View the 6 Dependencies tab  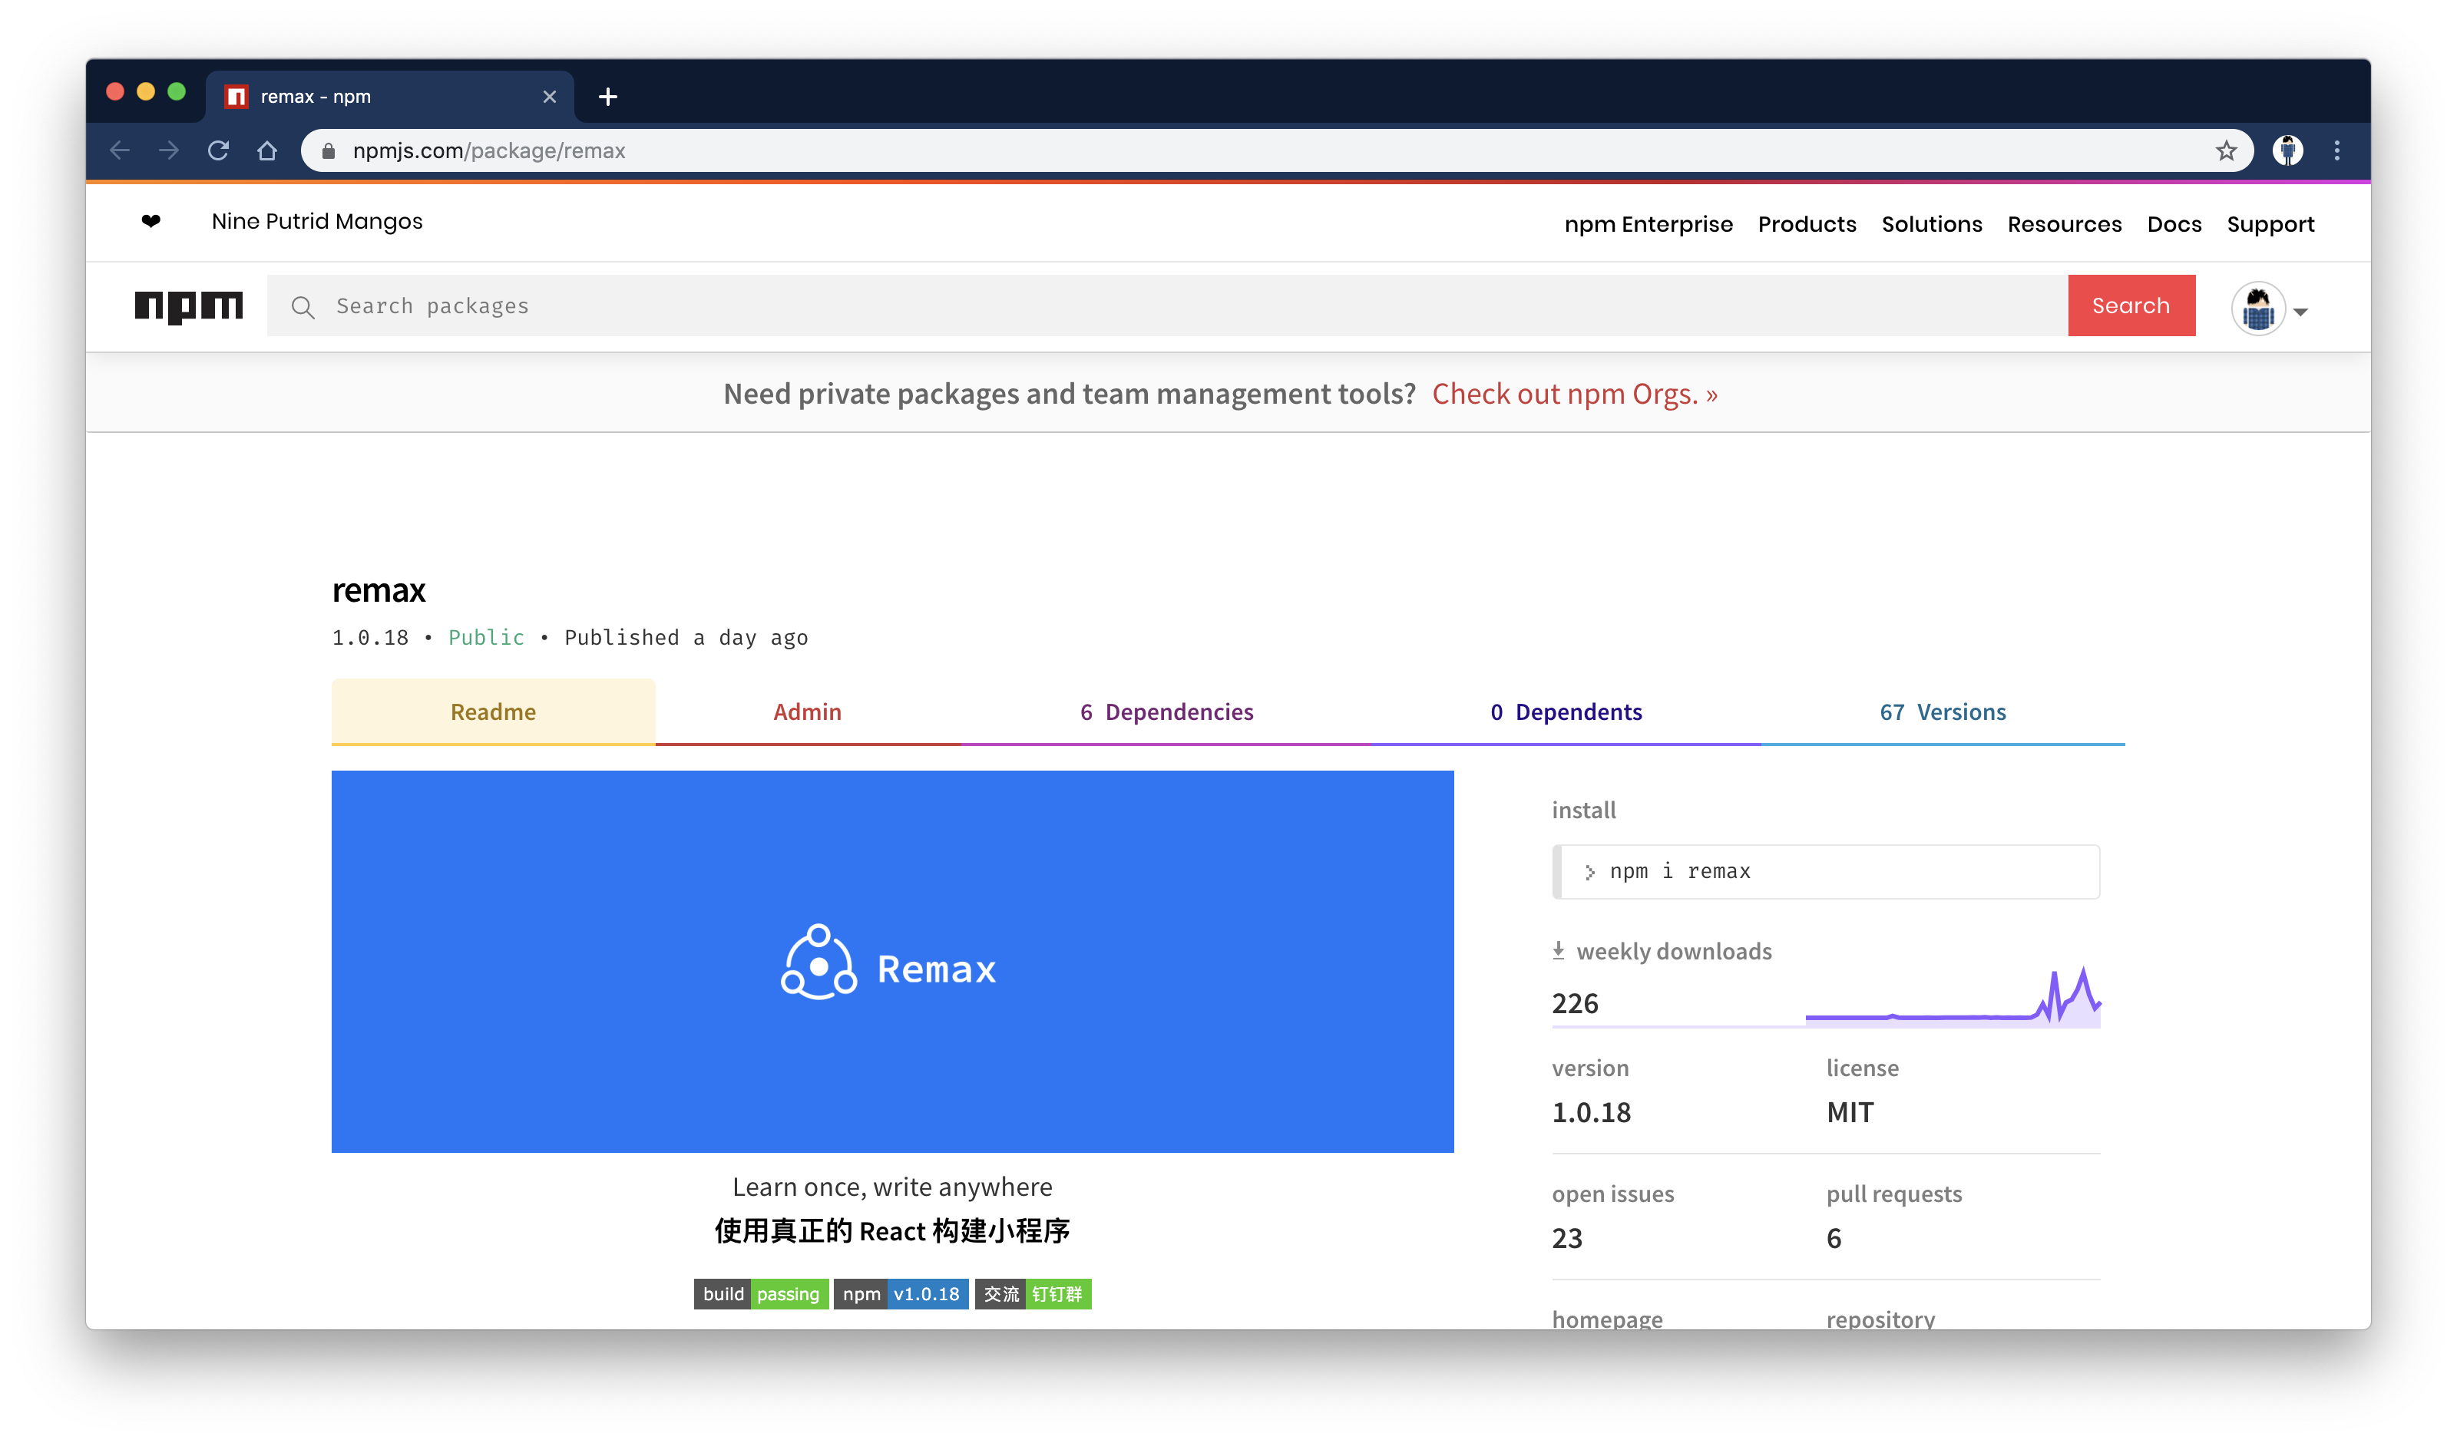[1166, 712]
